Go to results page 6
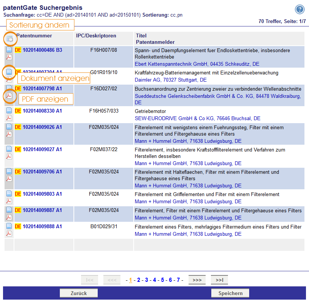 point(170,280)
